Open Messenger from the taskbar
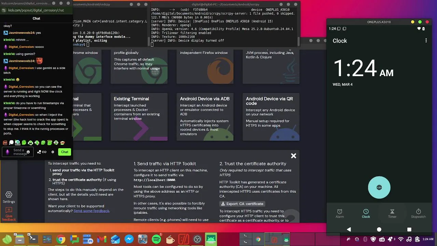This screenshot has height=246, width=437. [129, 240]
